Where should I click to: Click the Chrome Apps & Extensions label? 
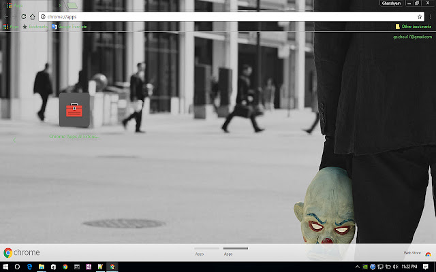click(x=74, y=137)
